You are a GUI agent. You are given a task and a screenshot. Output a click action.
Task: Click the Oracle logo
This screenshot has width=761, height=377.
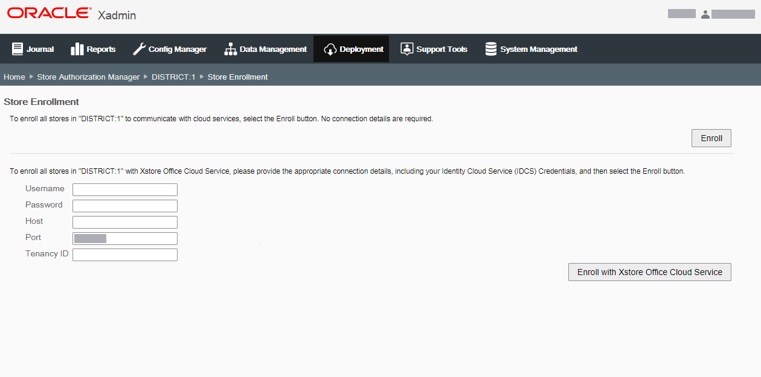coord(50,13)
